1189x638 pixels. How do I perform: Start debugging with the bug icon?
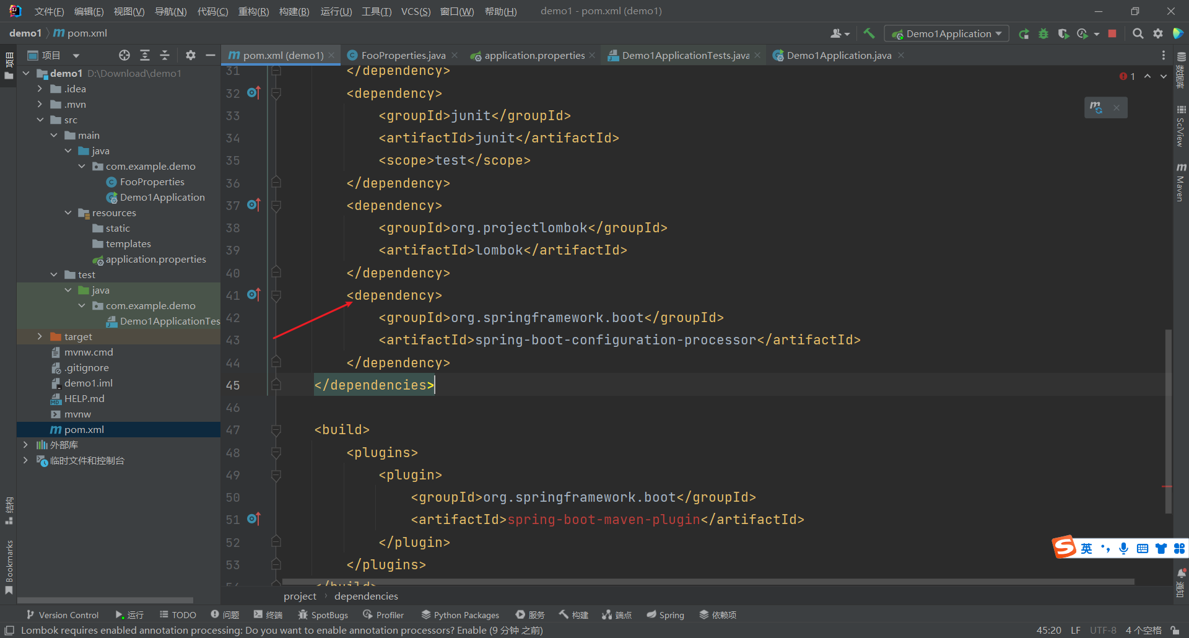1043,33
